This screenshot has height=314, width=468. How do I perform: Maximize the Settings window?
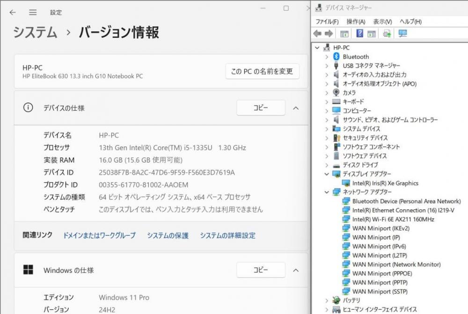pos(286,8)
